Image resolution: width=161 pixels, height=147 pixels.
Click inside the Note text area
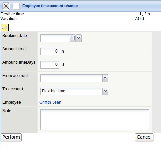point(95,120)
